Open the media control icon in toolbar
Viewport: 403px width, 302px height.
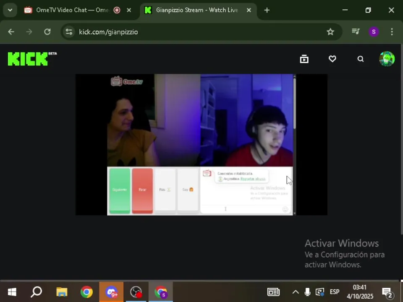point(356,31)
